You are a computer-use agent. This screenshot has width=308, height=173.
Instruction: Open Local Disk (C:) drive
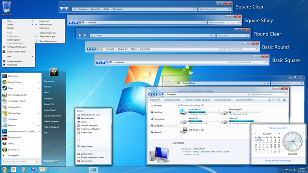tap(199, 112)
